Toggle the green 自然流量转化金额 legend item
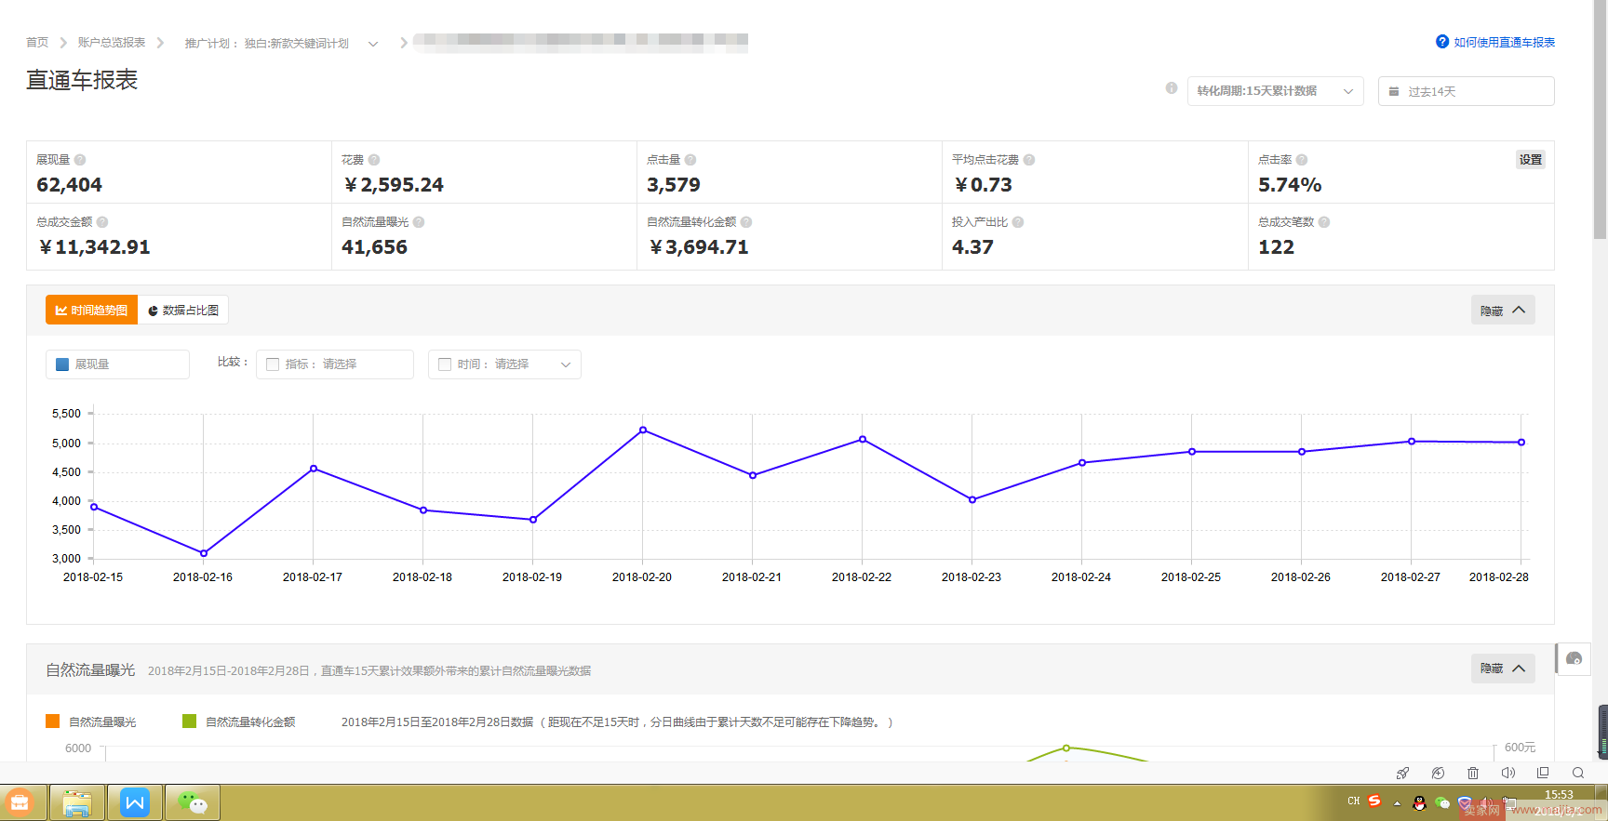Viewport: 1608px width, 821px height. 238,722
